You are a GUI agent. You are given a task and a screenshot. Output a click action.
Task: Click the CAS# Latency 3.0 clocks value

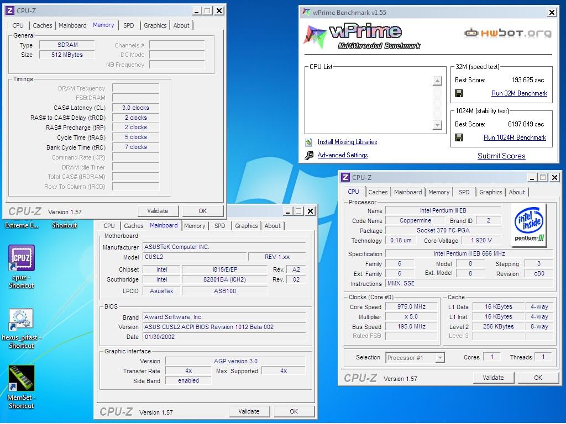[x=135, y=108]
